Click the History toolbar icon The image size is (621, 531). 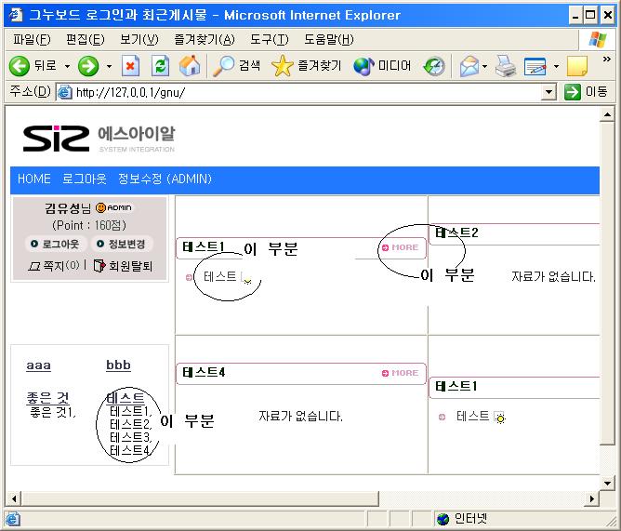(x=434, y=66)
